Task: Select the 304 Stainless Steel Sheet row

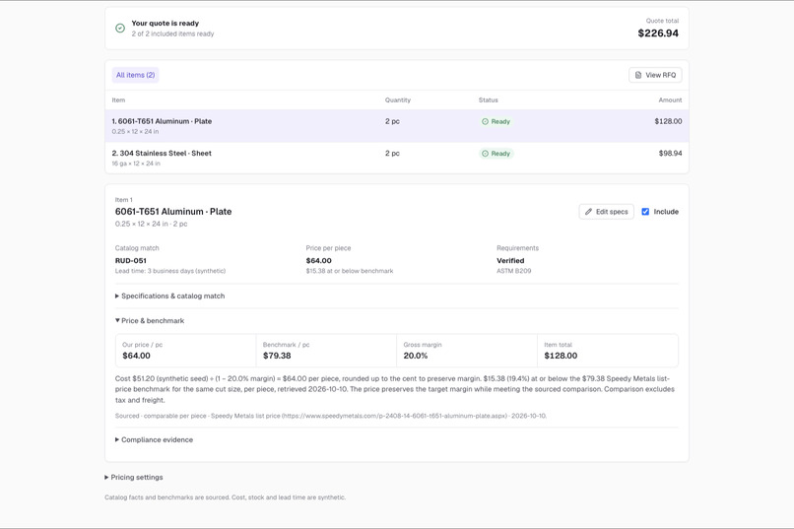Action: tap(396, 158)
